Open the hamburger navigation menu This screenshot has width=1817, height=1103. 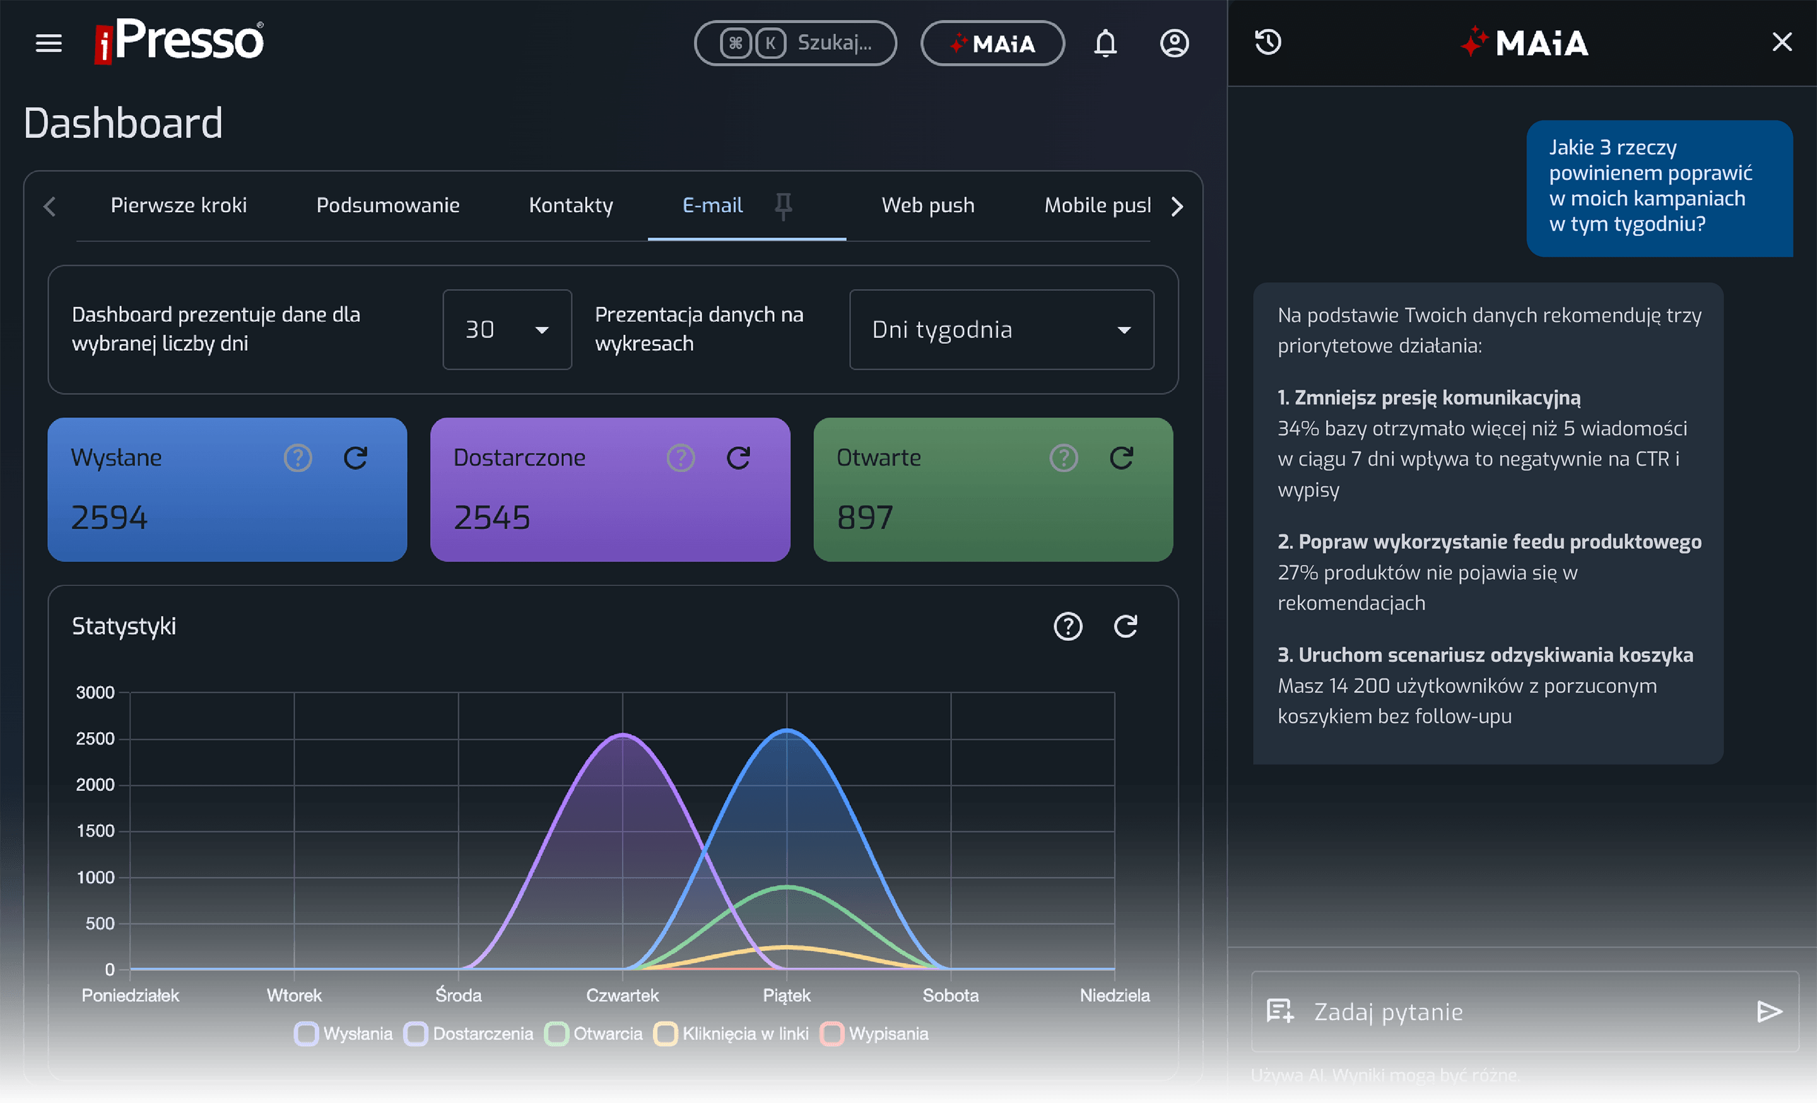pyautogui.click(x=49, y=43)
